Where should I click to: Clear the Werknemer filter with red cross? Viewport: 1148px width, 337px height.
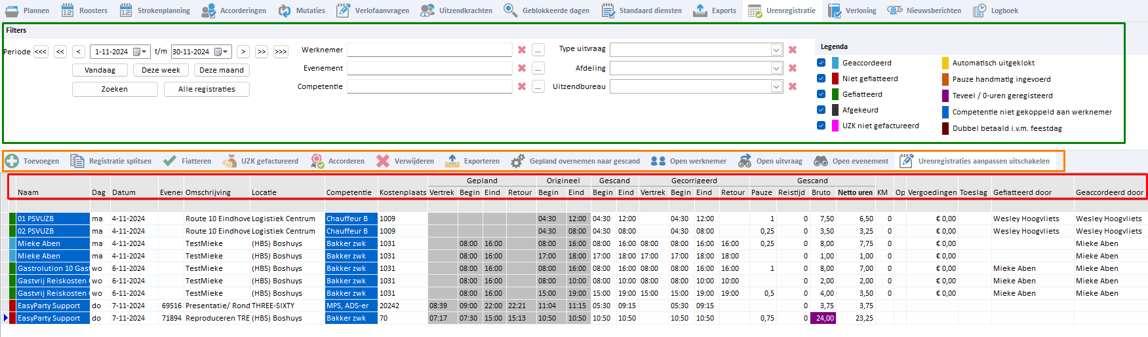pyautogui.click(x=522, y=50)
